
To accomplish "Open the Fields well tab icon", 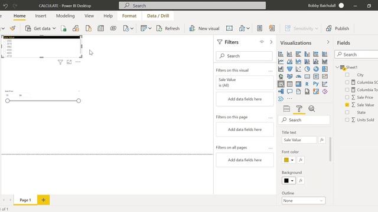I will click(286, 108).
